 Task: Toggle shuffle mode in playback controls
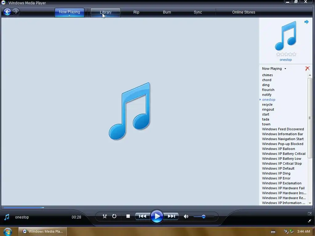(105, 216)
